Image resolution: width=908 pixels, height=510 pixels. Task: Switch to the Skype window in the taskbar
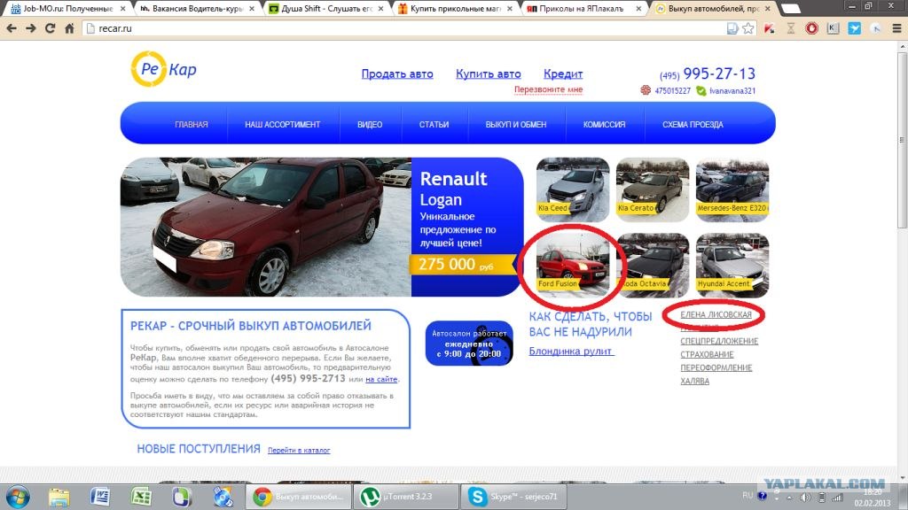(513, 497)
